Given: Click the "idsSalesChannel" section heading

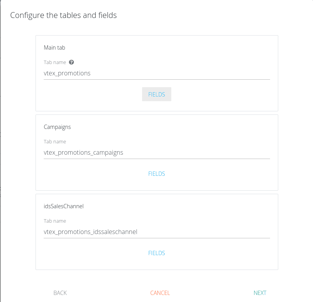Looking at the screenshot, I should click(64, 206).
